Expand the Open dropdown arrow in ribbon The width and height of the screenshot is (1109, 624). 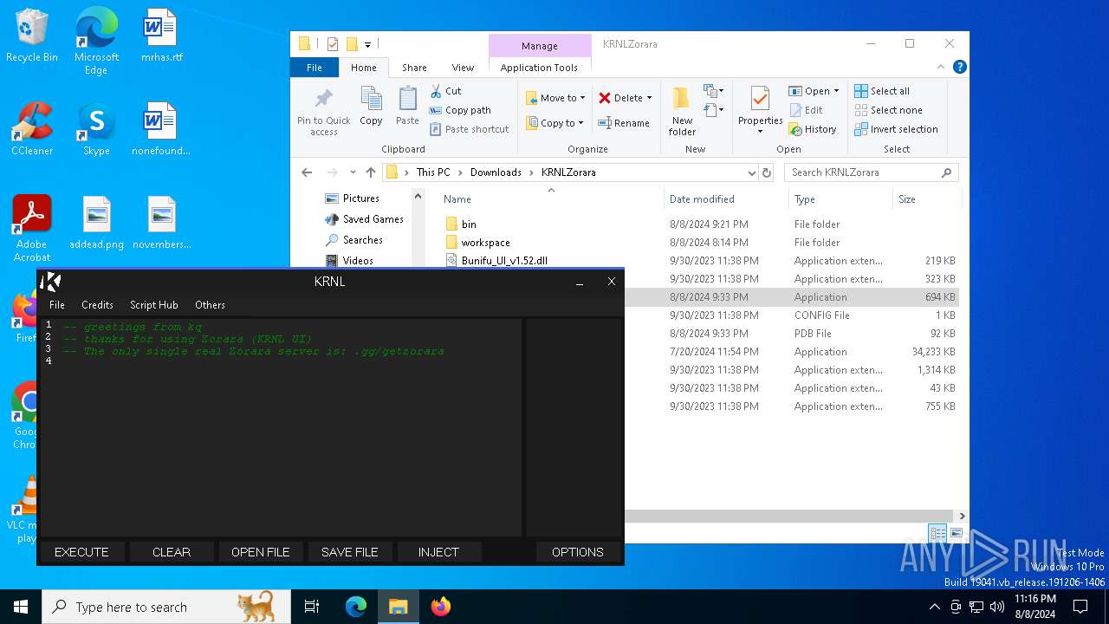click(x=836, y=91)
